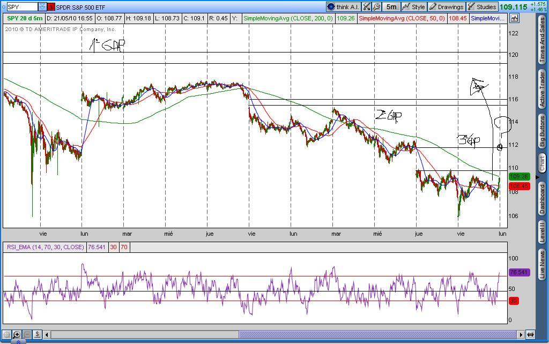Viewport: 549px width, 344px height.
Task: Click the red clipboard link icon next to symbol
Action: [x=51, y=7]
